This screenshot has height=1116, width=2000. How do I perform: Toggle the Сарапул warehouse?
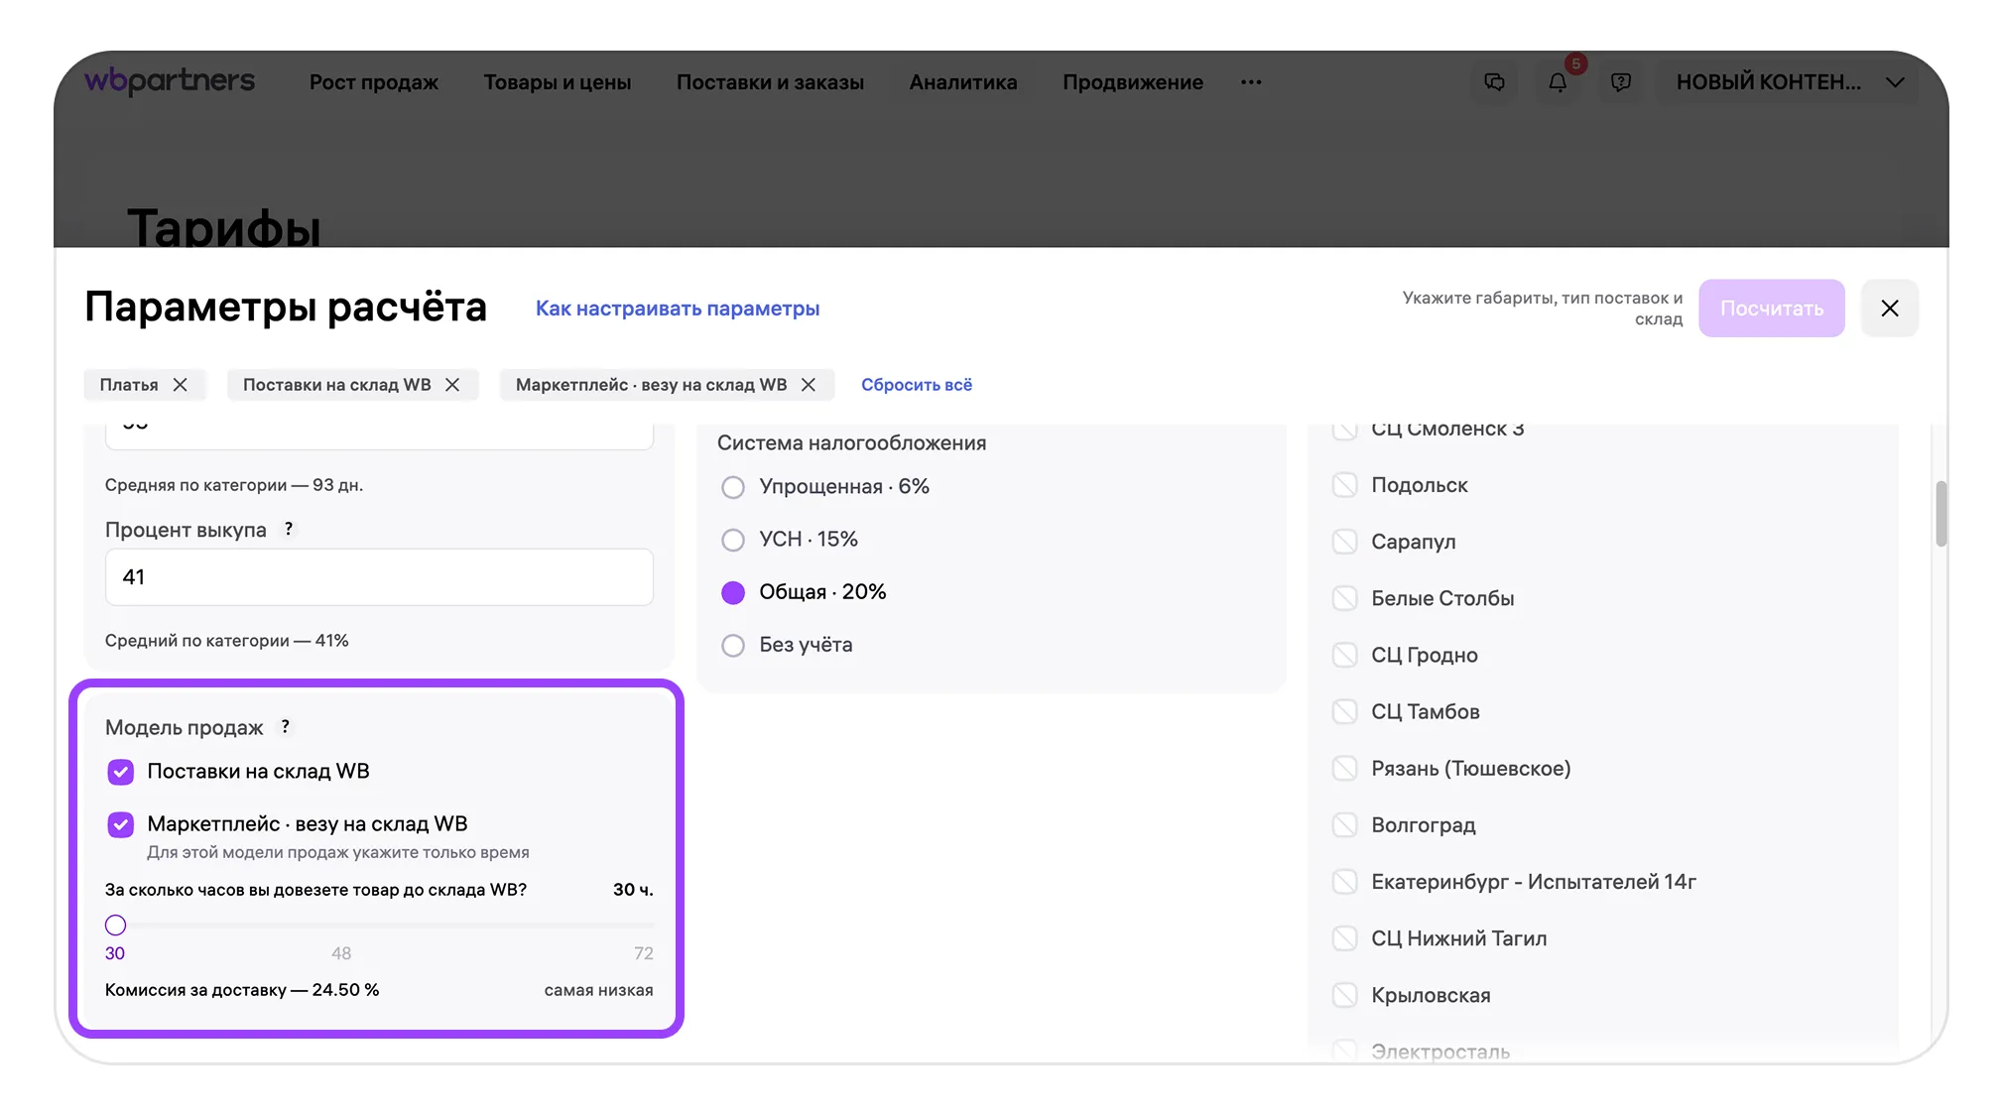click(x=1345, y=542)
